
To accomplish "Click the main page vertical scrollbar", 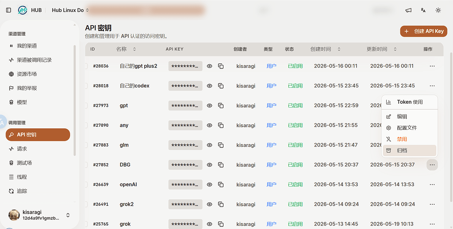I will (x=451, y=127).
